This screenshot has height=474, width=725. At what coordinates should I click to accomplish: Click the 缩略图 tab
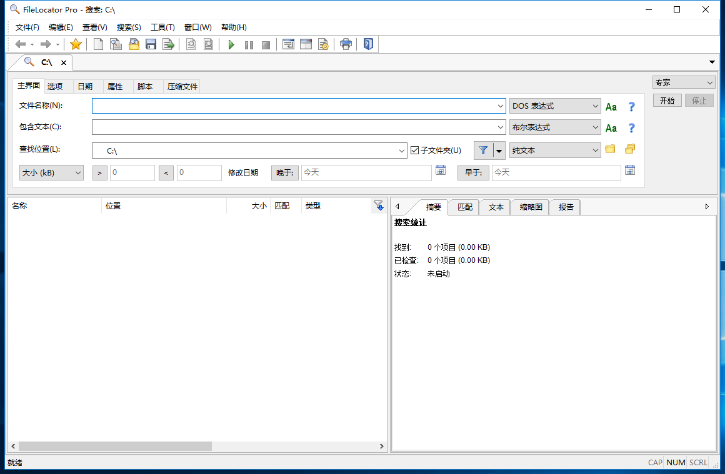coord(531,207)
